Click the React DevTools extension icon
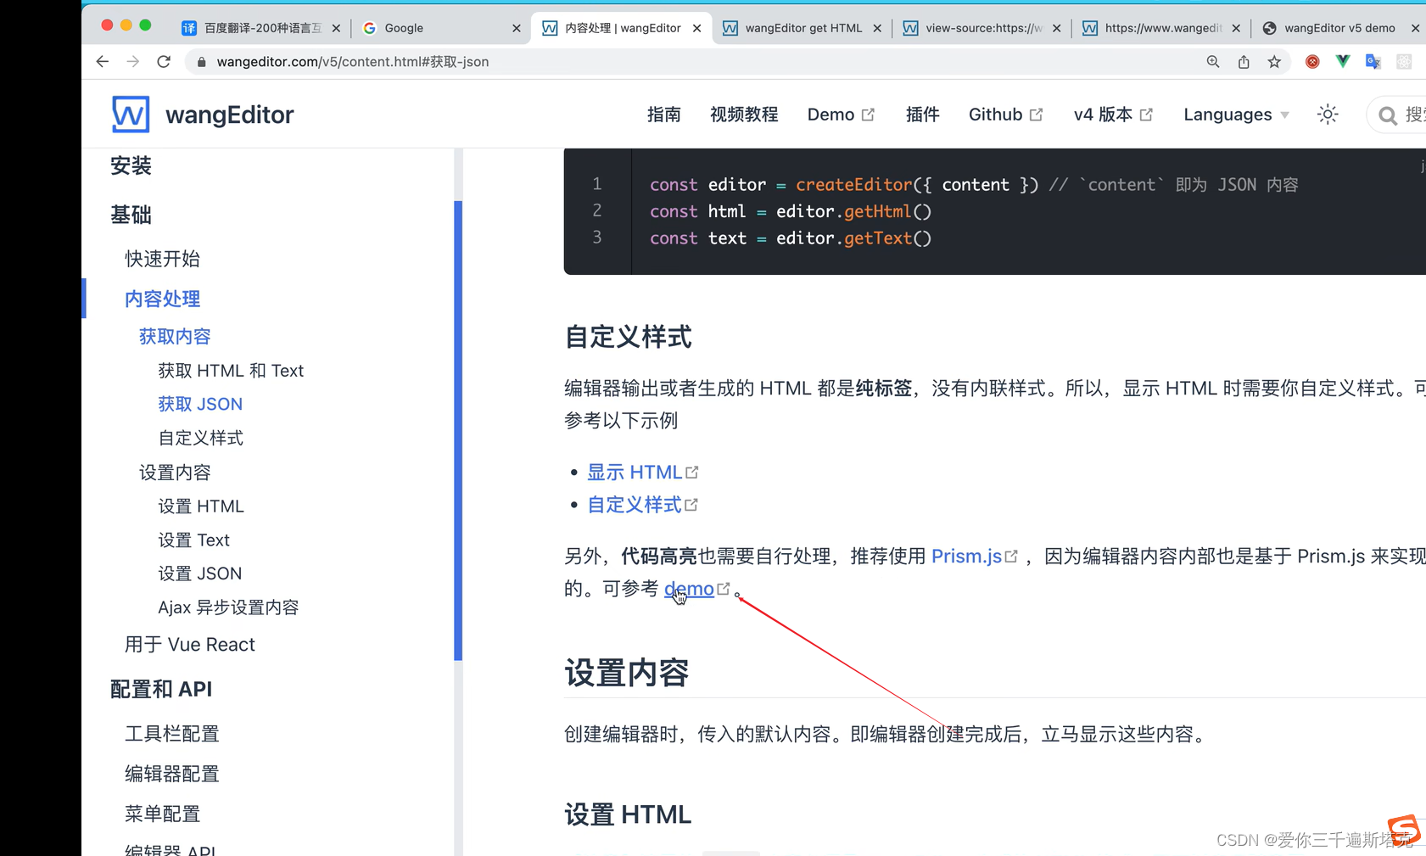This screenshot has width=1426, height=856. click(x=1404, y=61)
